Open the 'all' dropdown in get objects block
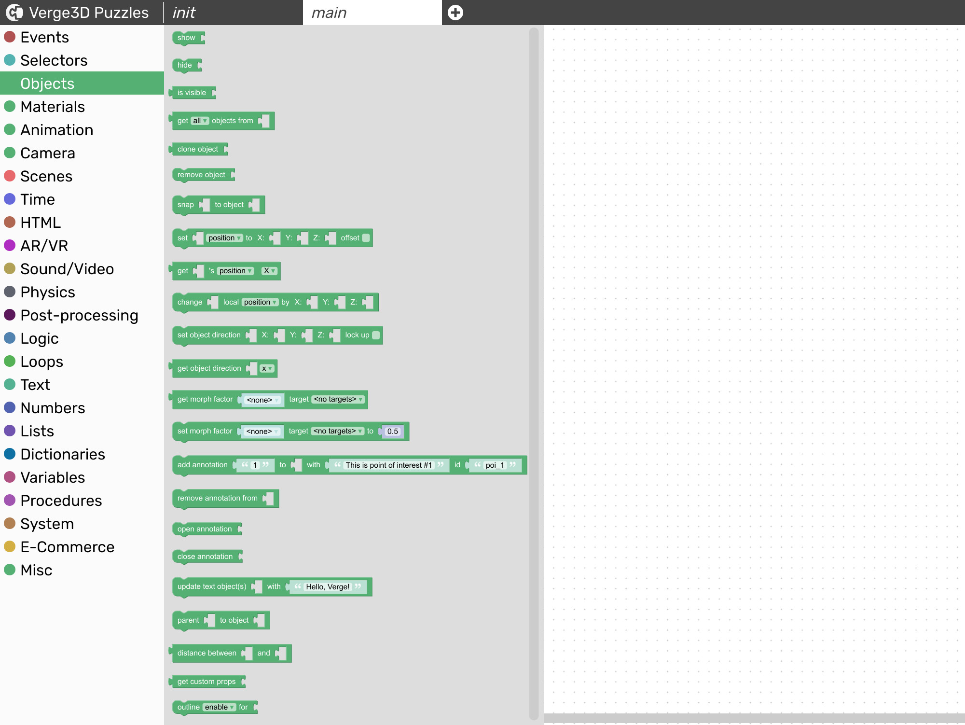The image size is (965, 725). click(x=200, y=121)
